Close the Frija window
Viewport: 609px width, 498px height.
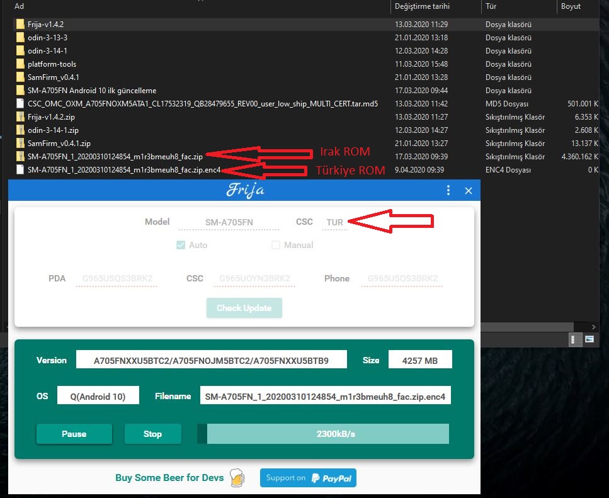(469, 191)
